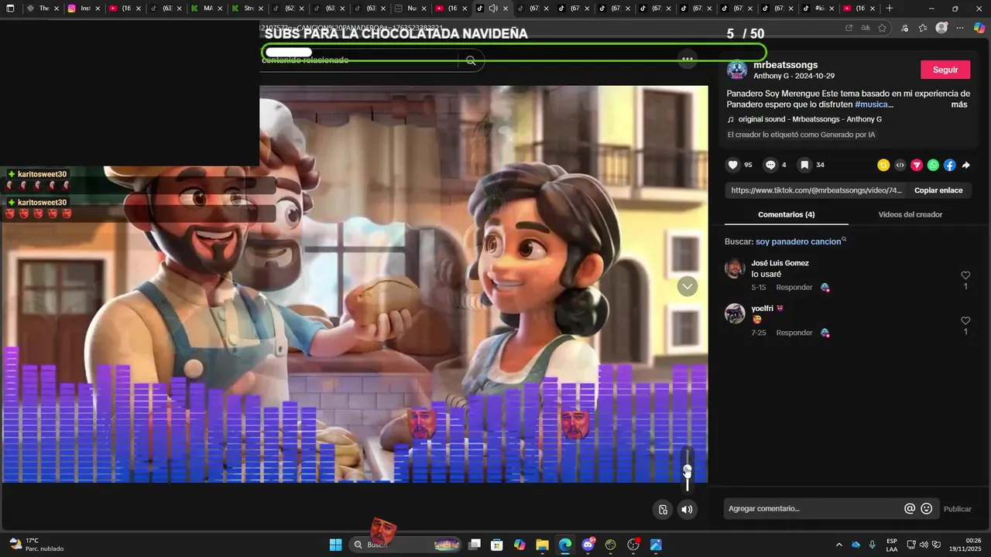
Task: Toggle the auto-scroll icon beside volume
Action: pos(663,509)
